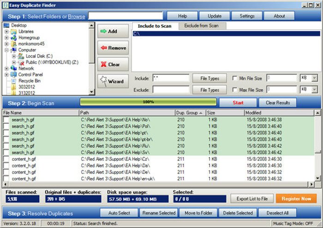Viewport: 323px width, 228px height.
Task: Tick checkbox for search_h.gif in EA Help\No\
Action: pos(6,120)
